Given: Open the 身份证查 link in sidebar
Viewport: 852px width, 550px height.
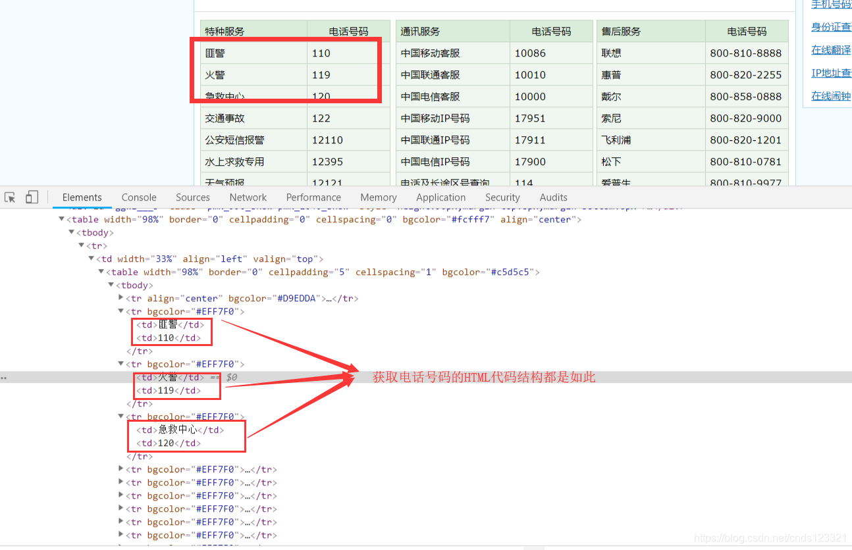Looking at the screenshot, I should tap(831, 27).
